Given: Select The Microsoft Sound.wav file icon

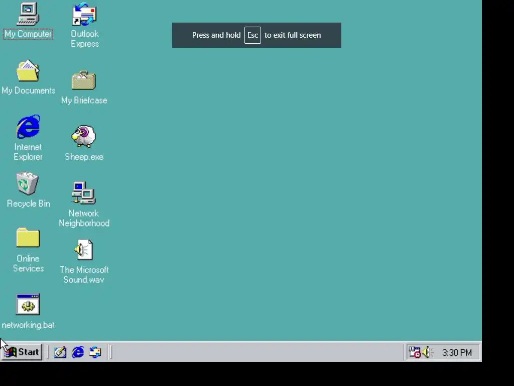Looking at the screenshot, I should pyautogui.click(x=84, y=250).
